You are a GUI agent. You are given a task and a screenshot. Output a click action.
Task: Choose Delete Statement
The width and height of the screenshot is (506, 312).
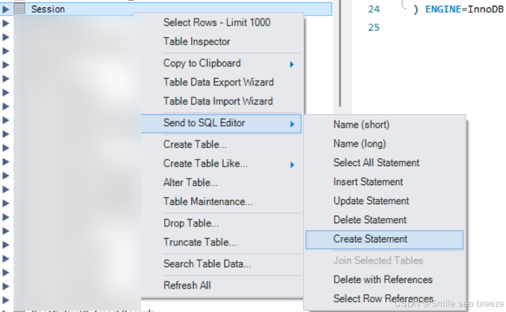(370, 220)
